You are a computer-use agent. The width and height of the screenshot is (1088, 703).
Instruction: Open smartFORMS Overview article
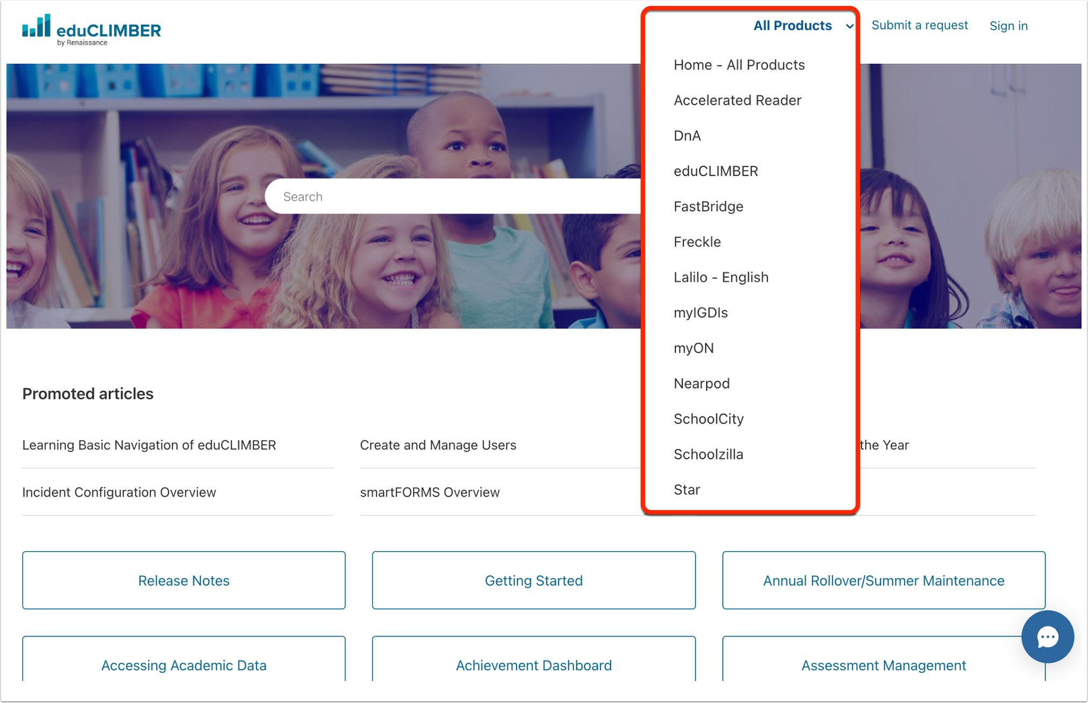(430, 493)
